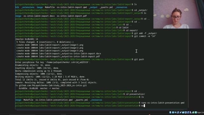Click the '[master 6cdb2d6] 14' line
The image size is (204, 115).
coord(26,39)
